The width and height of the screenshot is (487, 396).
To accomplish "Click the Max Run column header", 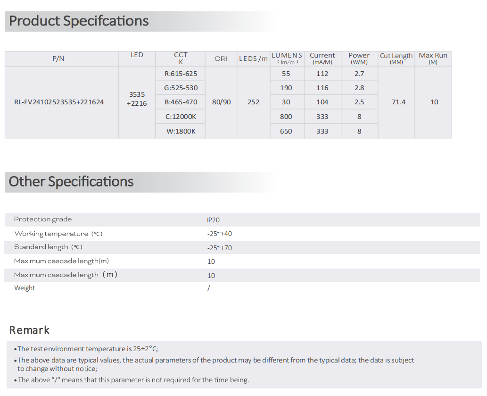I will [433, 59].
